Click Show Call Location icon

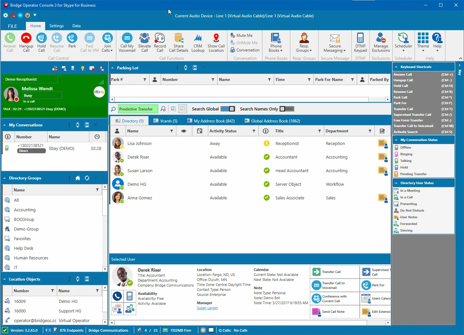[x=216, y=38]
